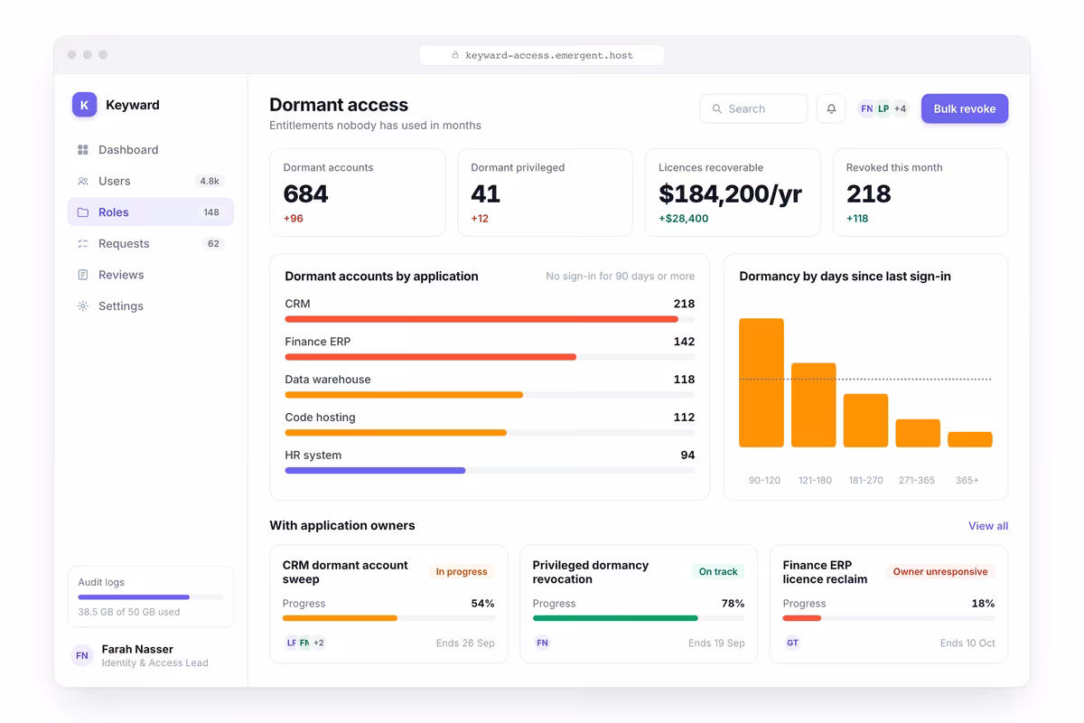Click '38.5 GB of 50 GB used' text

[x=129, y=612]
